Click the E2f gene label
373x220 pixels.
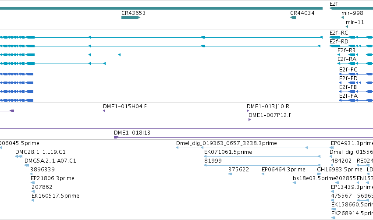pyautogui.click(x=334, y=4)
